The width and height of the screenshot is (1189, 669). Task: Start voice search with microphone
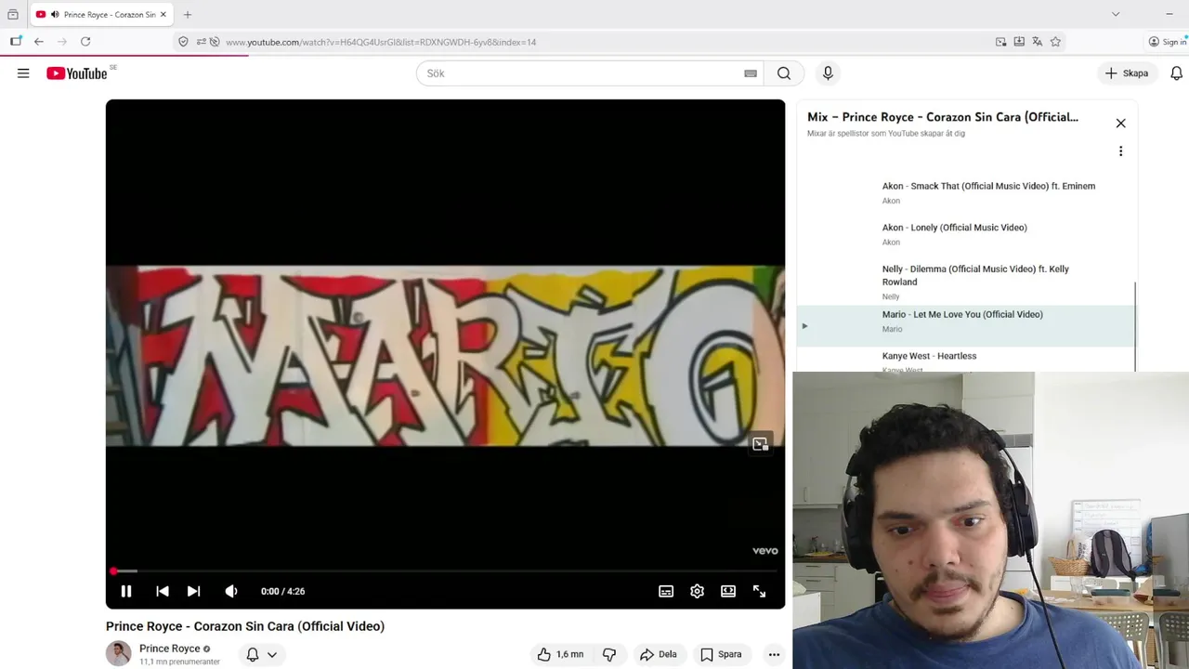(828, 73)
